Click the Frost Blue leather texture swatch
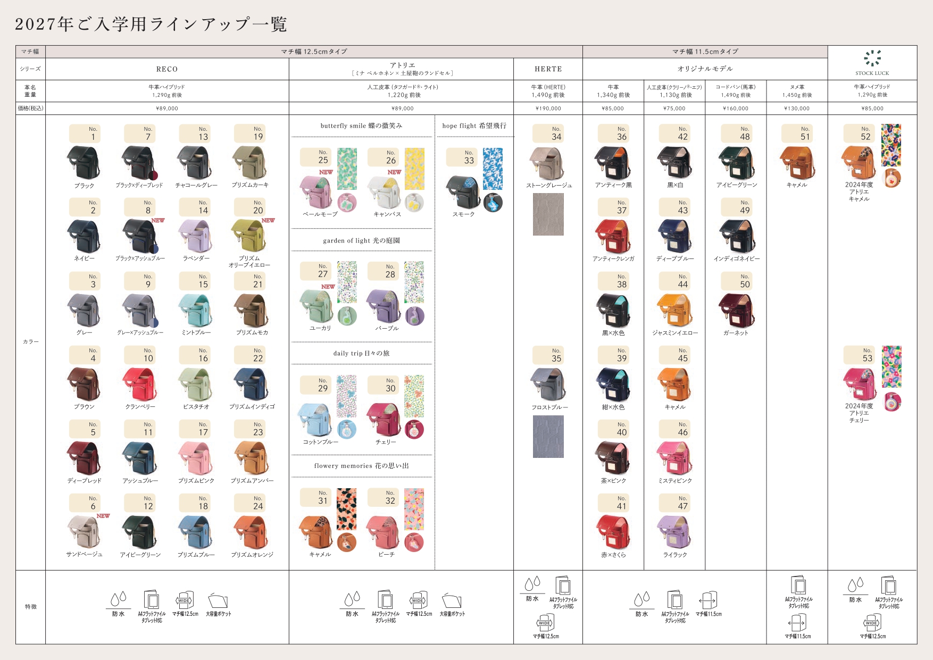 (x=548, y=436)
